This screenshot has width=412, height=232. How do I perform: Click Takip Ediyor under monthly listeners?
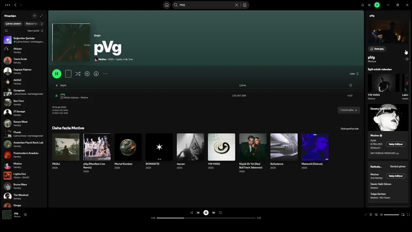pyautogui.click(x=396, y=144)
